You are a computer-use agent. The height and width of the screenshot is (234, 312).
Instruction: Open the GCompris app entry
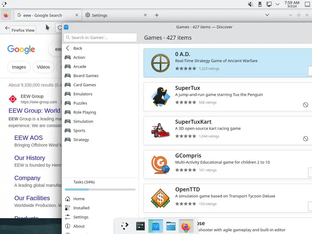[228, 164]
